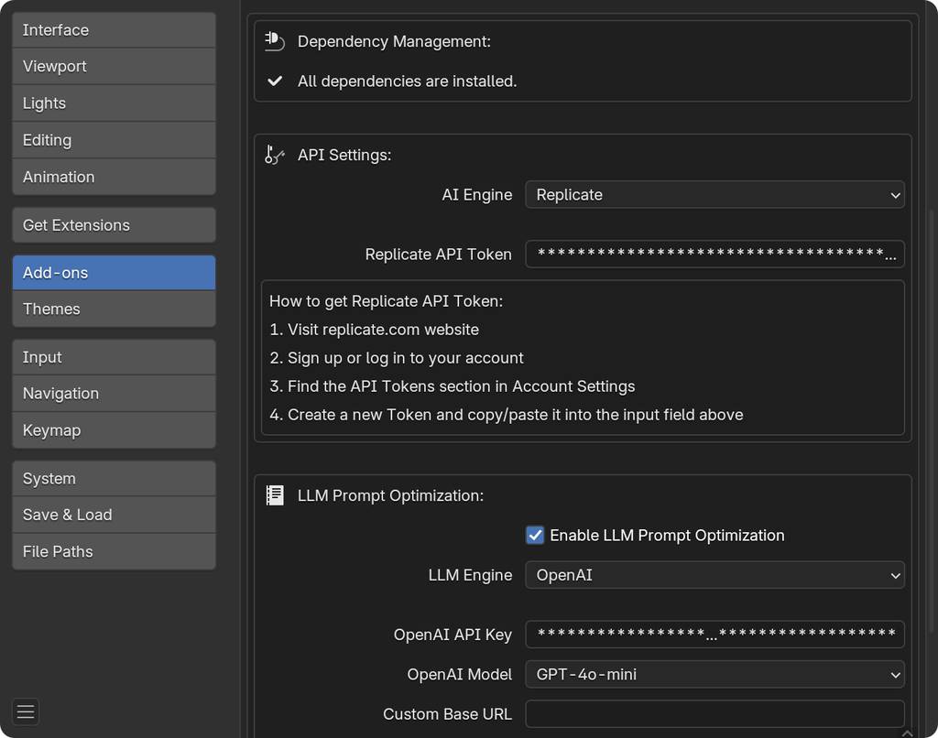Click the OpenAI API Key field
This screenshot has width=938, height=738.
pos(714,635)
